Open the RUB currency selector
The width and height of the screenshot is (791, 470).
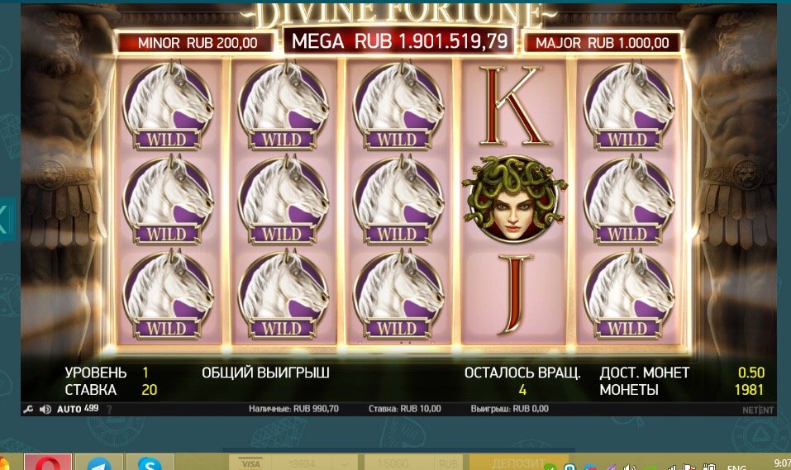tap(448, 463)
